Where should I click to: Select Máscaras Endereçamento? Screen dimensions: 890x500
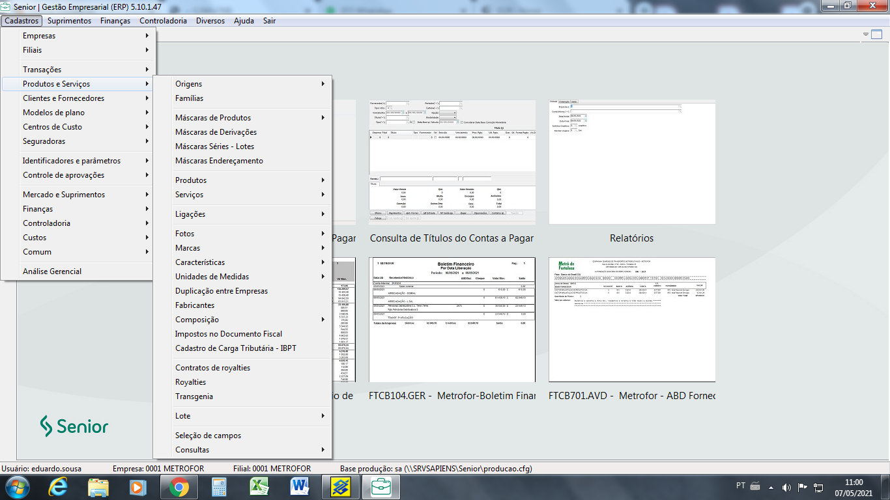click(x=242, y=161)
